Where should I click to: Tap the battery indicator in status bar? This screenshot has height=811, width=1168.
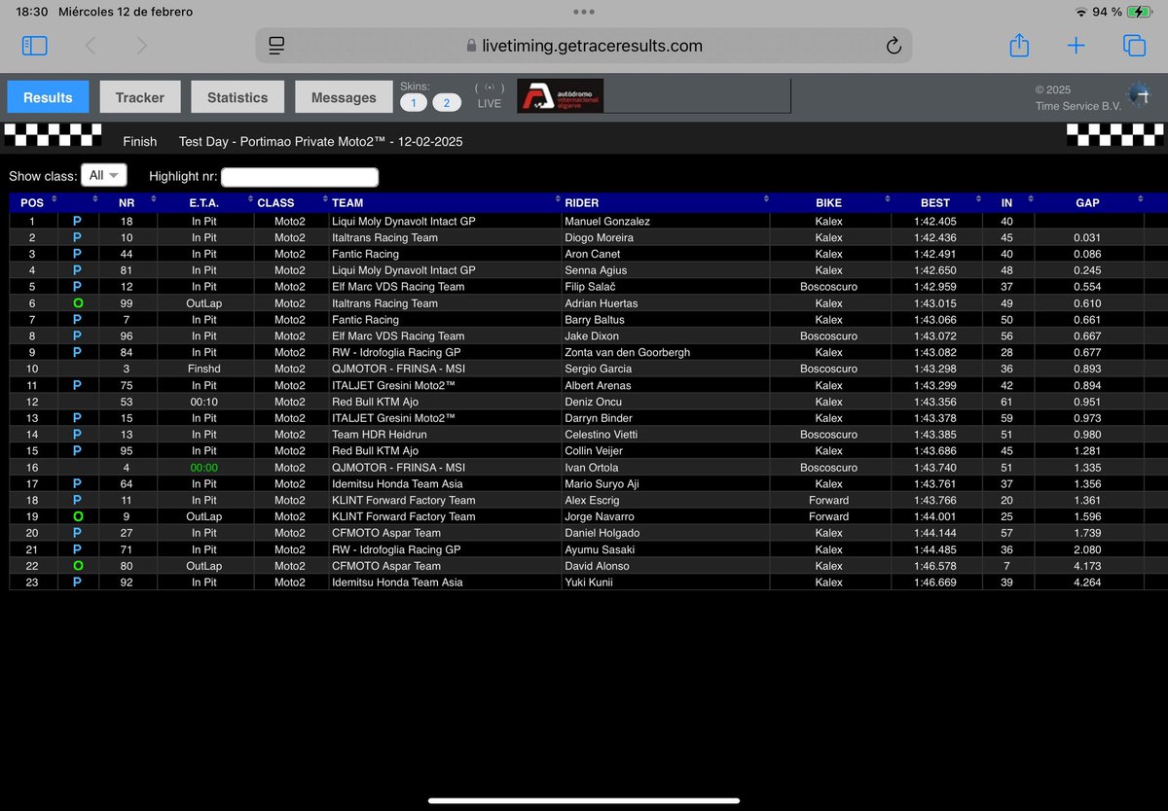coord(1138,12)
